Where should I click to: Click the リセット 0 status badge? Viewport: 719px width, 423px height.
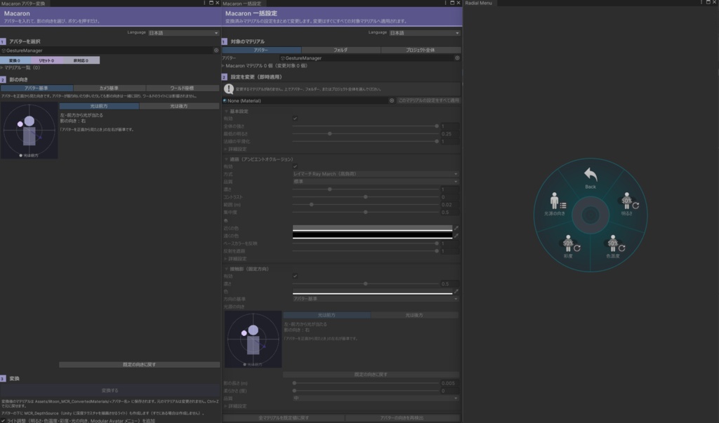[46, 60]
